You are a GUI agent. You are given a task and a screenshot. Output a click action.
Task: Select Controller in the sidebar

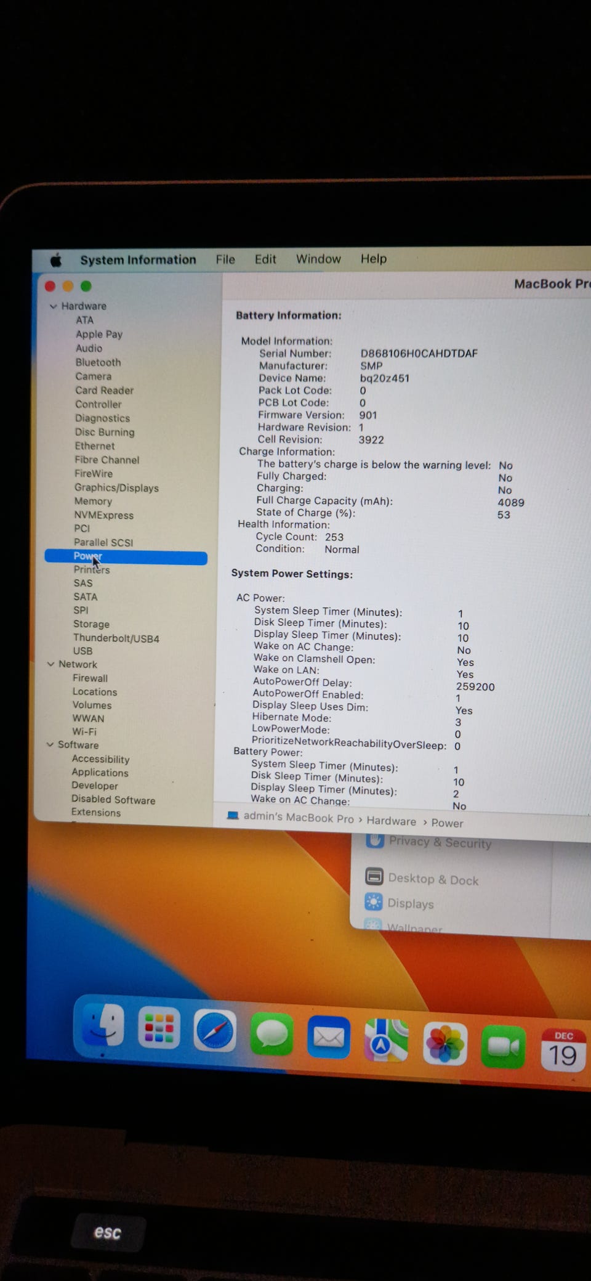98,404
